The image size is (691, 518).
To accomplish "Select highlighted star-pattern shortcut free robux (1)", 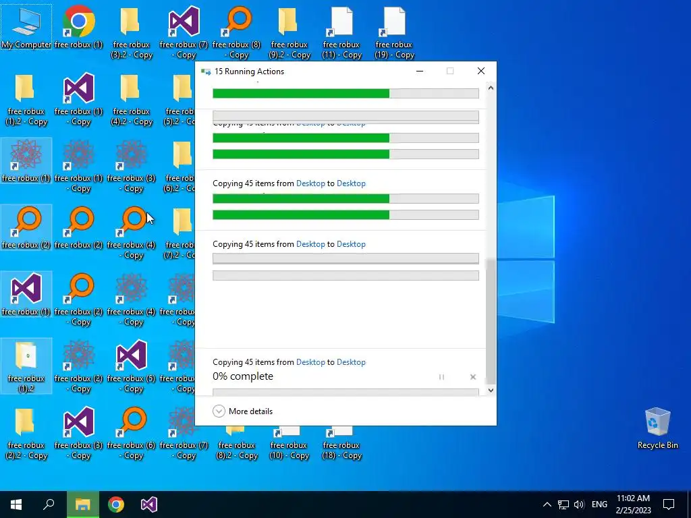I will (x=26, y=161).
